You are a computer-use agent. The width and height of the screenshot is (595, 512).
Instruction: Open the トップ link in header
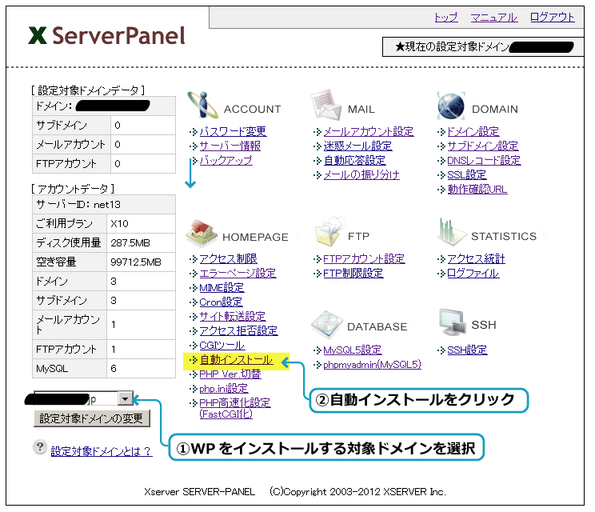pos(446,18)
